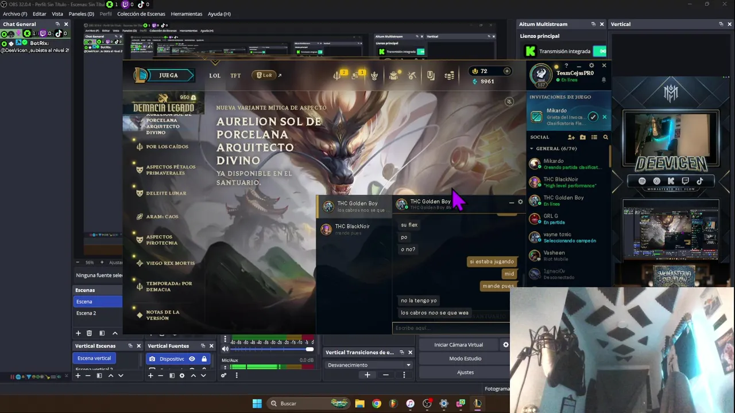Click the new friend folder icon
Viewport: 735px width, 413px height.
click(583, 137)
